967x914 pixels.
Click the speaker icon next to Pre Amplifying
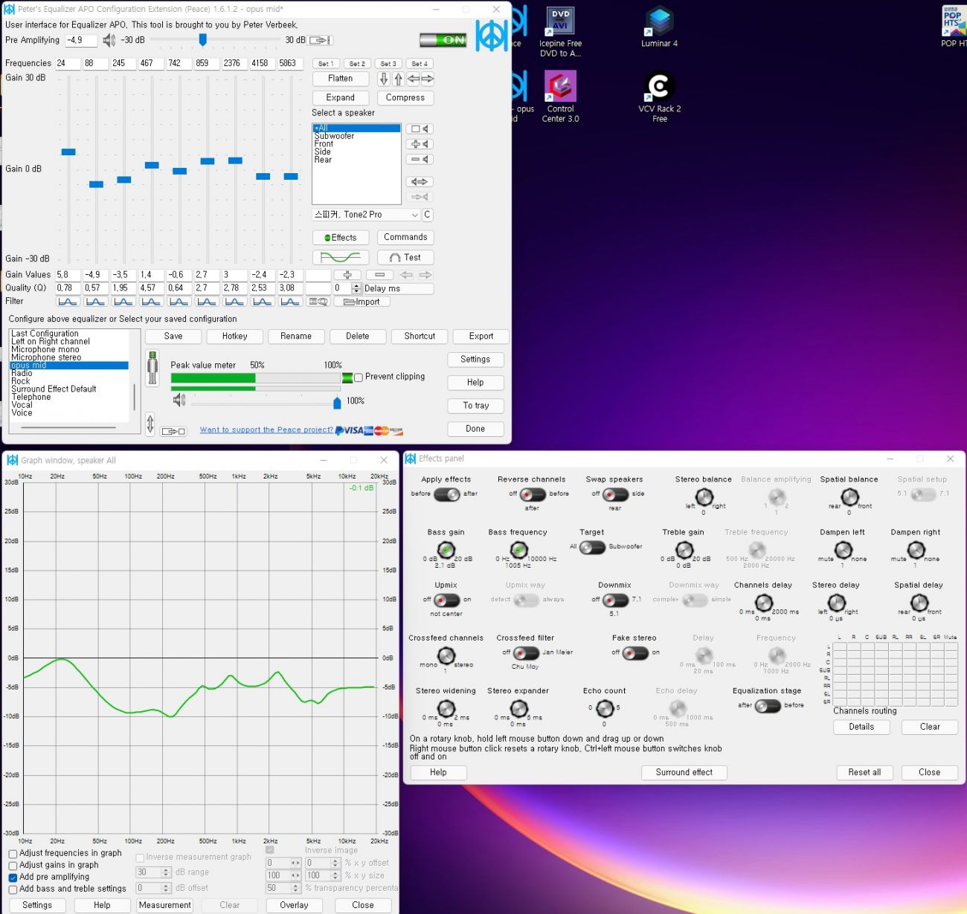[109, 40]
